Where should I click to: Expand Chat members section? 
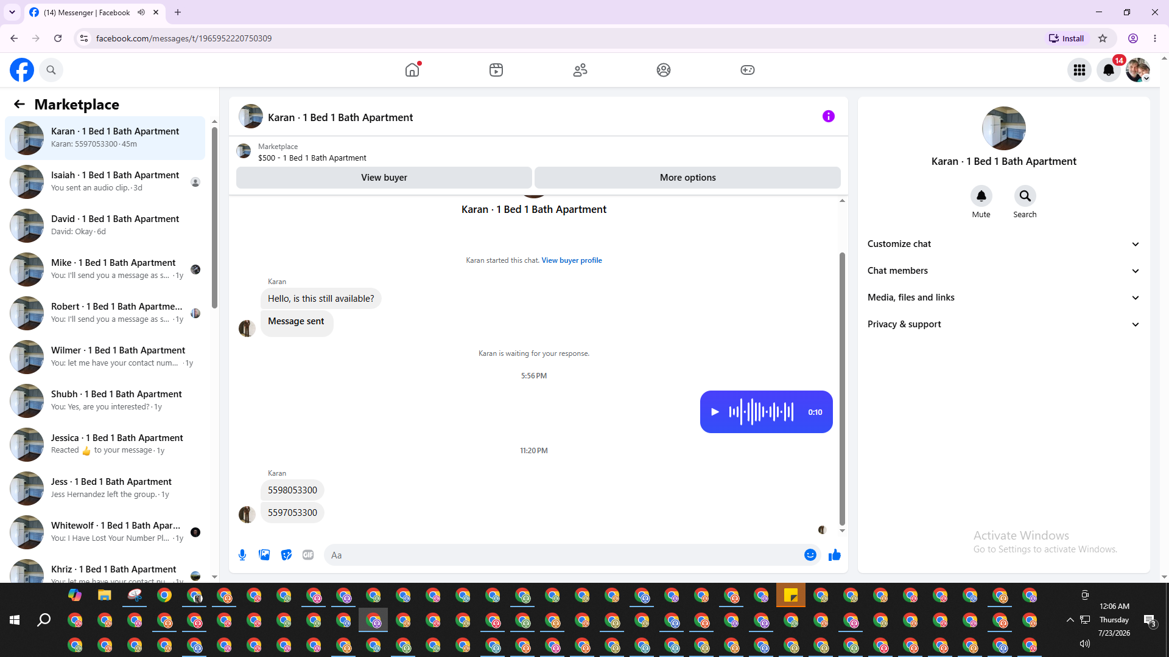click(1004, 271)
